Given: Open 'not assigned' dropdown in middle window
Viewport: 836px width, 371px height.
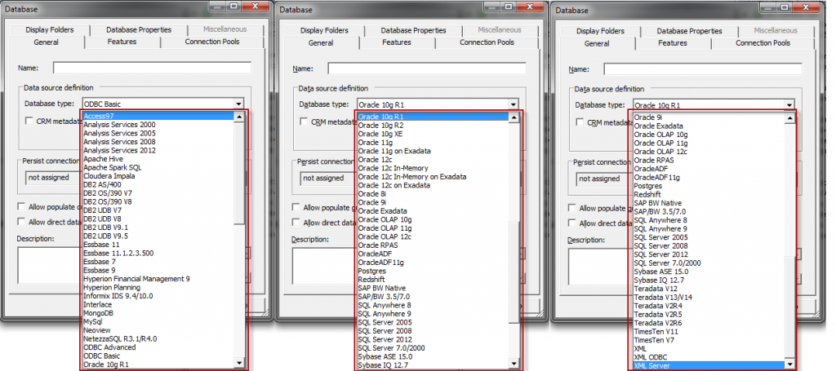Looking at the screenshot, I should coord(327,178).
